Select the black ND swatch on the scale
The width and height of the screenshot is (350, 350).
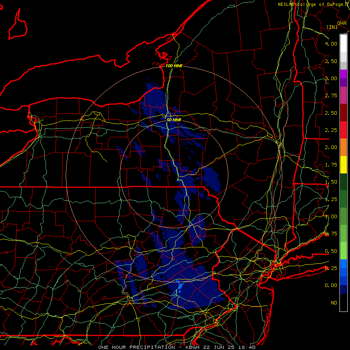343,303
